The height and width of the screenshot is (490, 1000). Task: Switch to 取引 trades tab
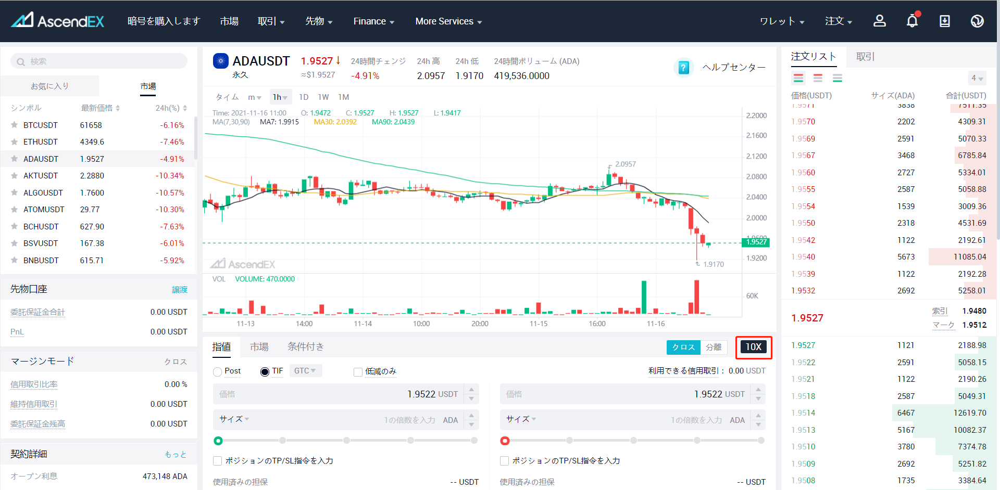[866, 56]
